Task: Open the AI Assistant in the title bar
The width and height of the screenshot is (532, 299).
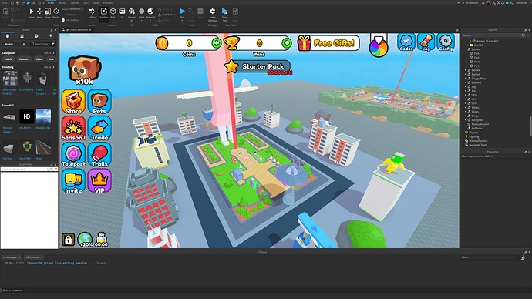Action: point(470,3)
